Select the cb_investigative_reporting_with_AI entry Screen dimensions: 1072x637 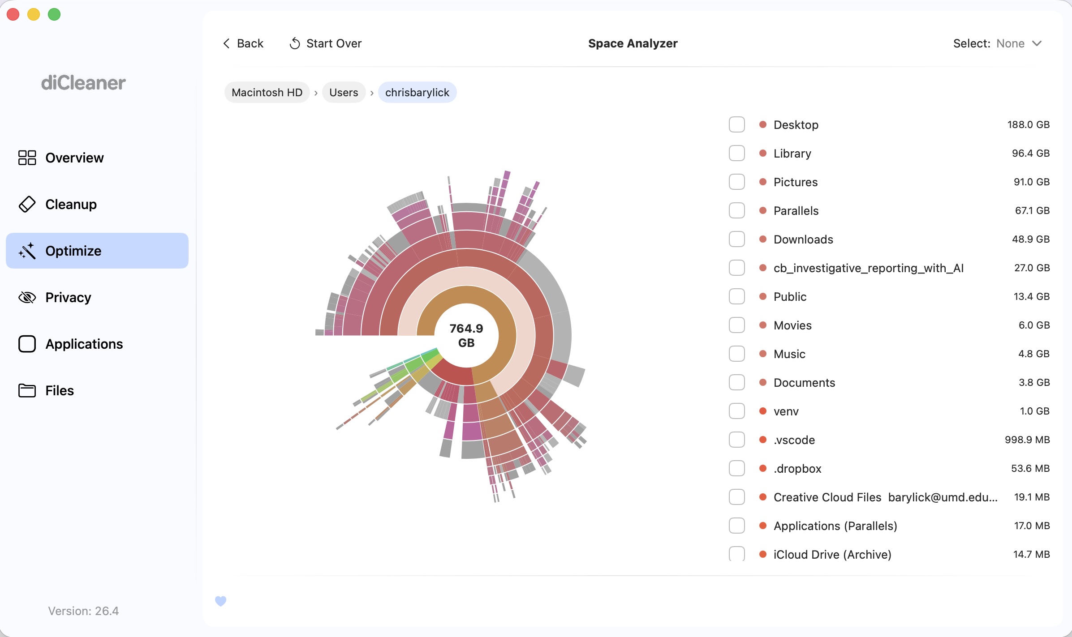coord(889,268)
